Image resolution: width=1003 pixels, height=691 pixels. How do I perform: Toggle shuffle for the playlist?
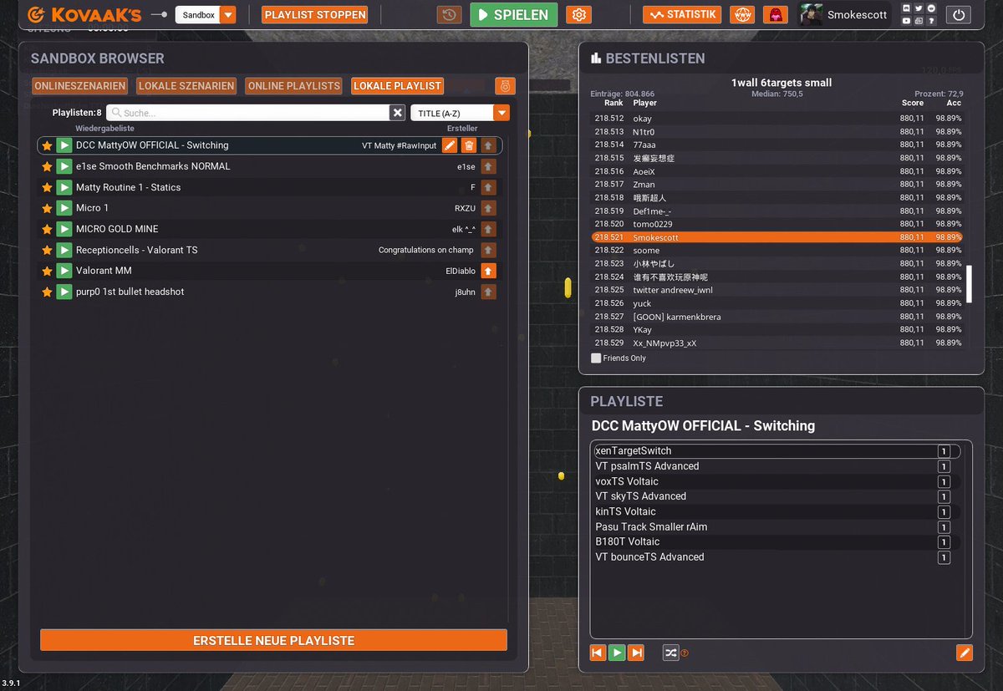[670, 653]
